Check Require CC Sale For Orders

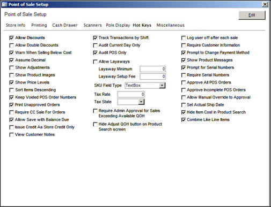coord(12,113)
